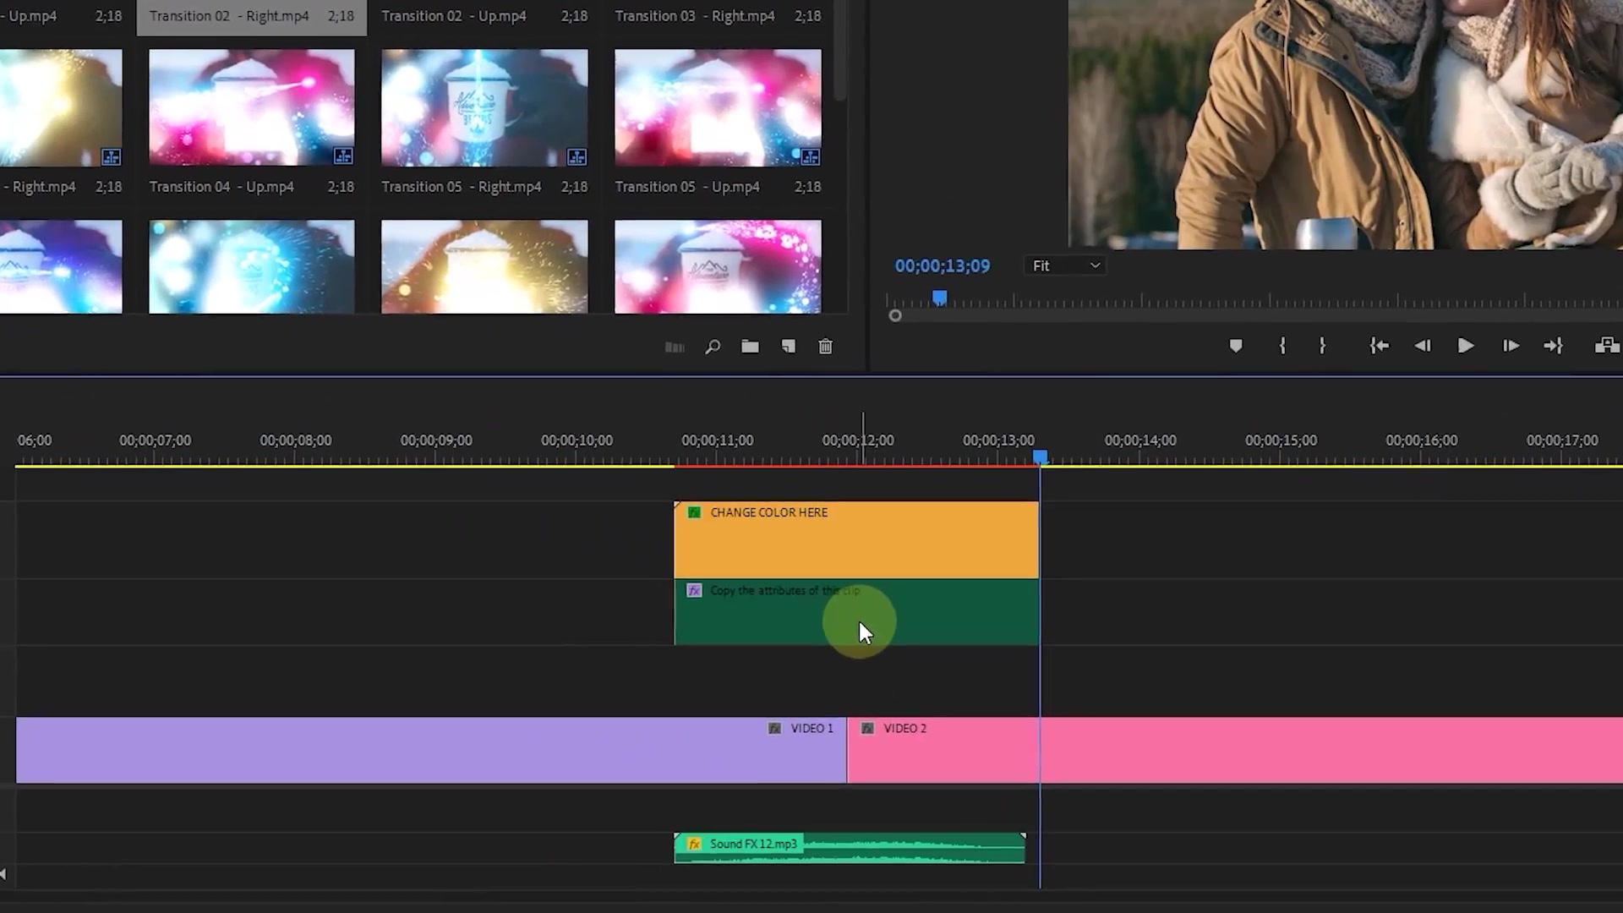Click fx badge on Copy the attributes clip
Screen dimensions: 1623x913
(694, 590)
